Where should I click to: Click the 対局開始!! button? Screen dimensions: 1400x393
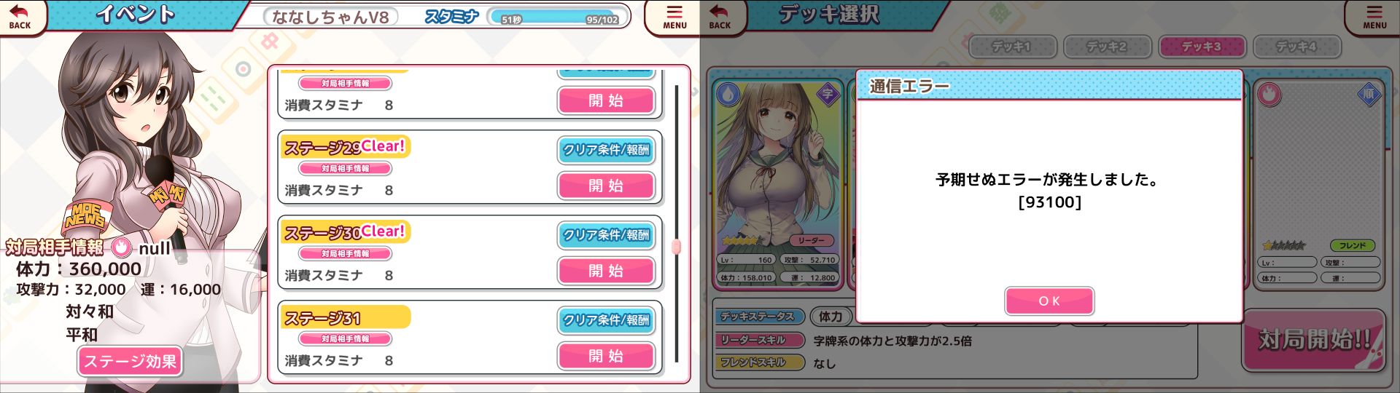1314,341
